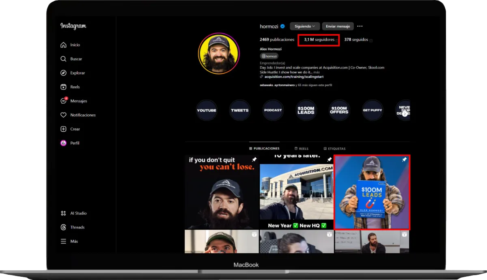This screenshot has height=280, width=487.
Task: Select the PUBLICACIONES tab
Action: click(x=264, y=149)
